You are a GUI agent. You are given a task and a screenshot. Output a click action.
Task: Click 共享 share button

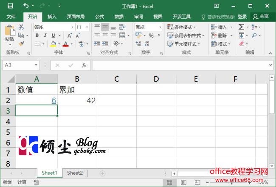[x=261, y=16]
